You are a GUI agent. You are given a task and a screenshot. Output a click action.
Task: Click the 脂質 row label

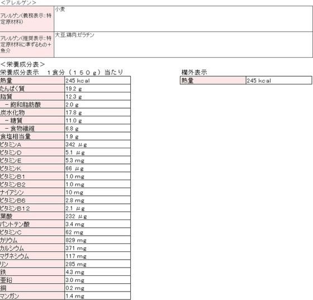click(x=32, y=96)
